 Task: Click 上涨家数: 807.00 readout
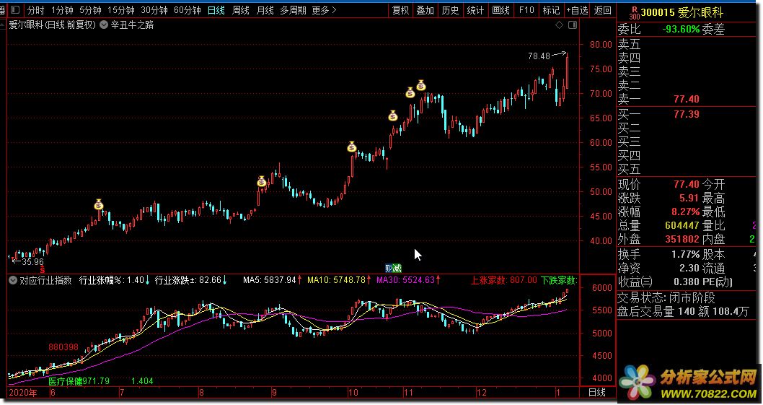tap(503, 280)
